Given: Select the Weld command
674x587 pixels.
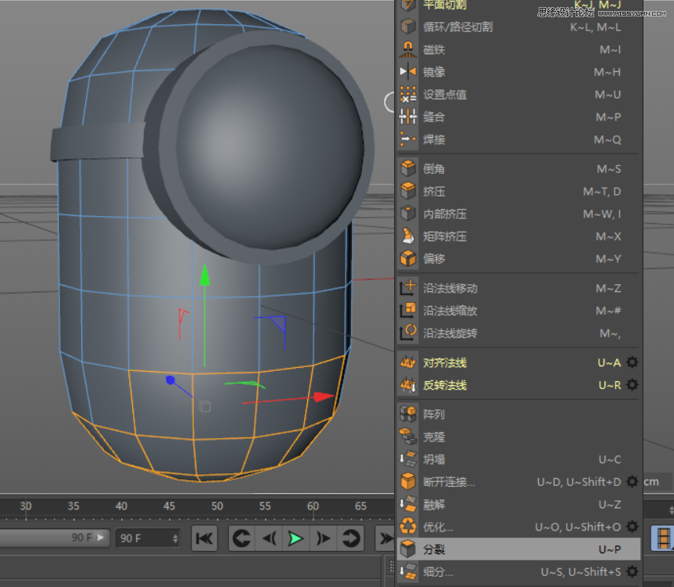Looking at the screenshot, I should coord(435,139).
